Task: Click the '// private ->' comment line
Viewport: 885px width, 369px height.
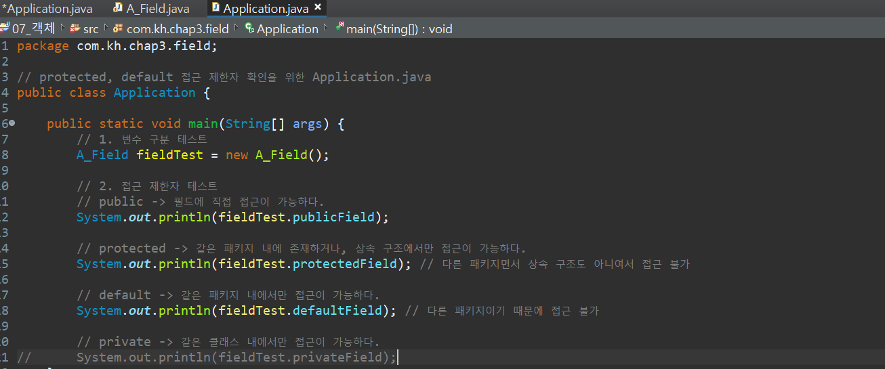Action: point(228,341)
